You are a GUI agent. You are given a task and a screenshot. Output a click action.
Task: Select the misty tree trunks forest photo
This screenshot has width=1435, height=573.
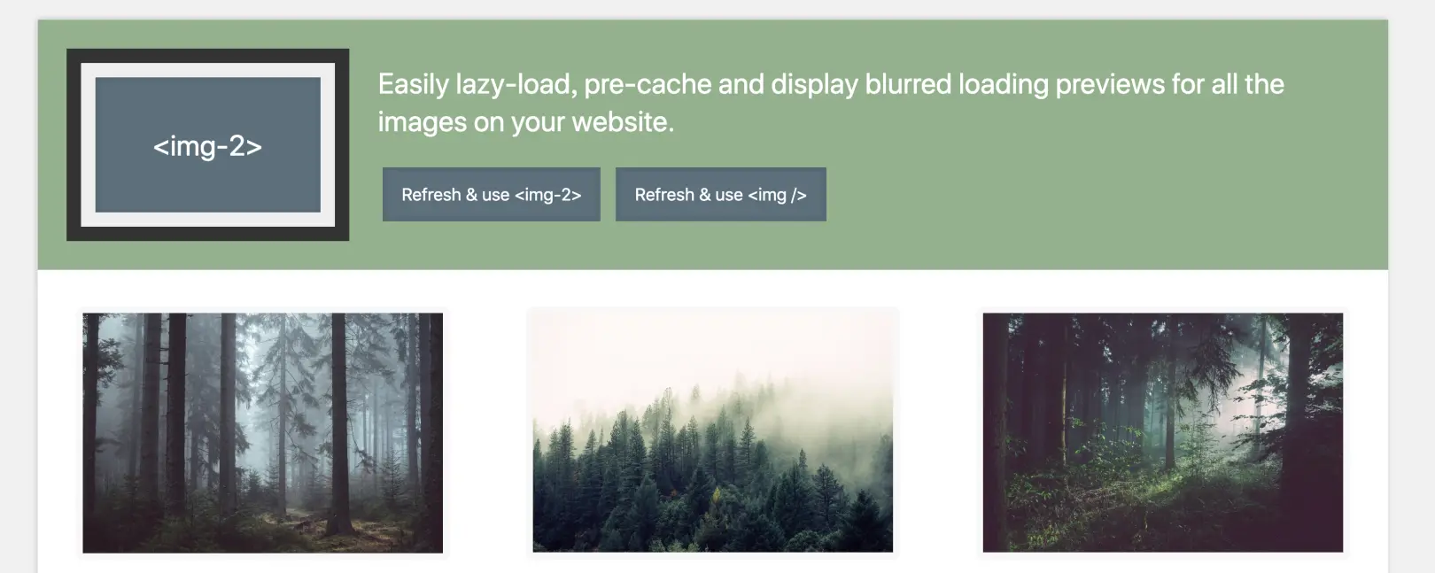point(263,433)
